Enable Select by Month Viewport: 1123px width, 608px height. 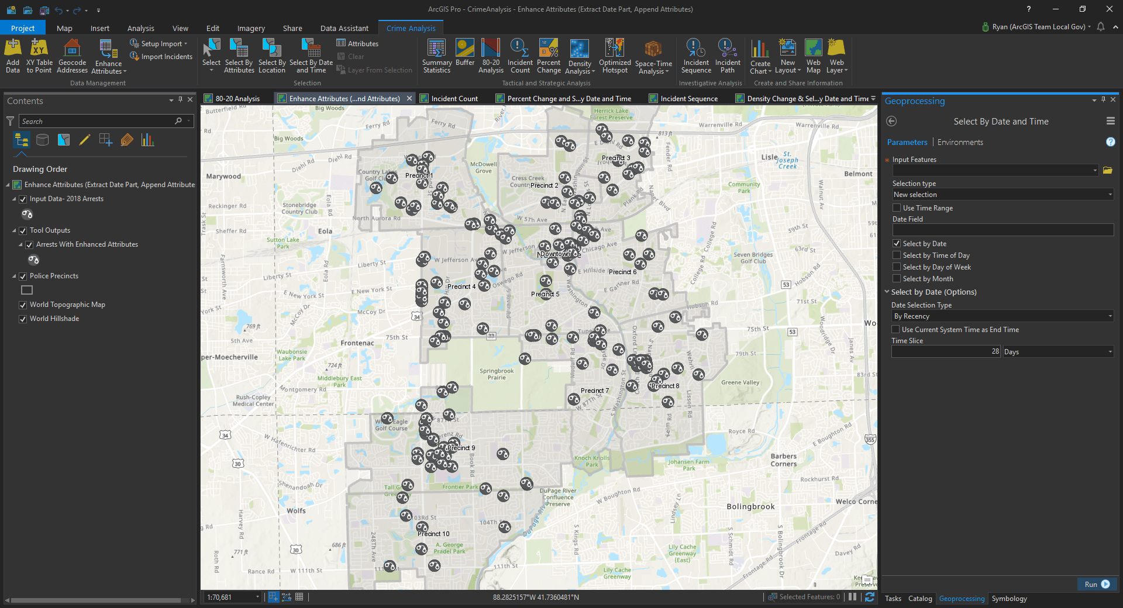coord(897,278)
